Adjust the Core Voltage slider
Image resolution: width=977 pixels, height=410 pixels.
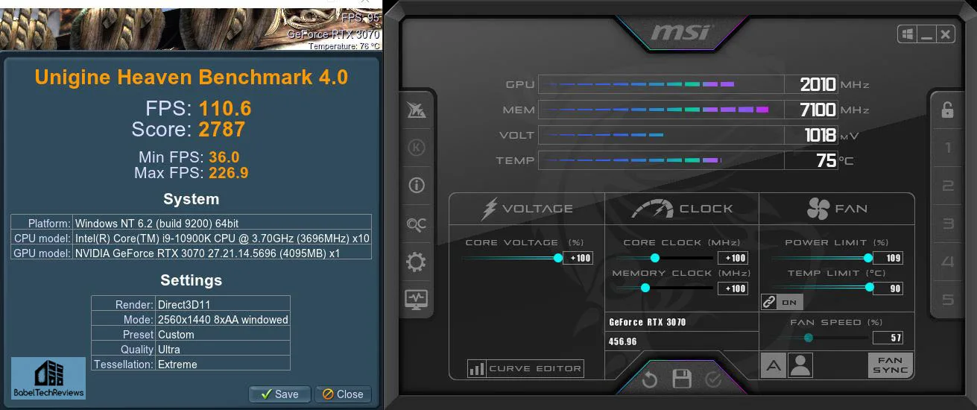(510, 258)
